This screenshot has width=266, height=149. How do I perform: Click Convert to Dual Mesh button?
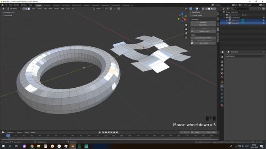click(x=203, y=38)
